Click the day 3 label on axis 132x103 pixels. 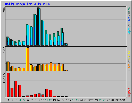point(16,100)
